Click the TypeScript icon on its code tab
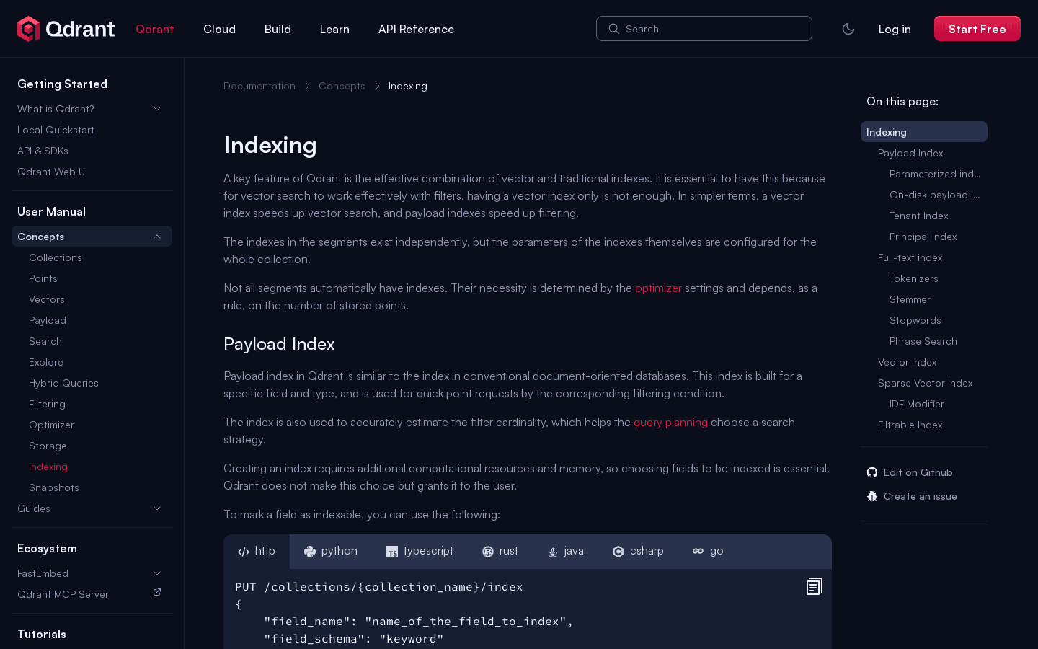 coord(393,551)
